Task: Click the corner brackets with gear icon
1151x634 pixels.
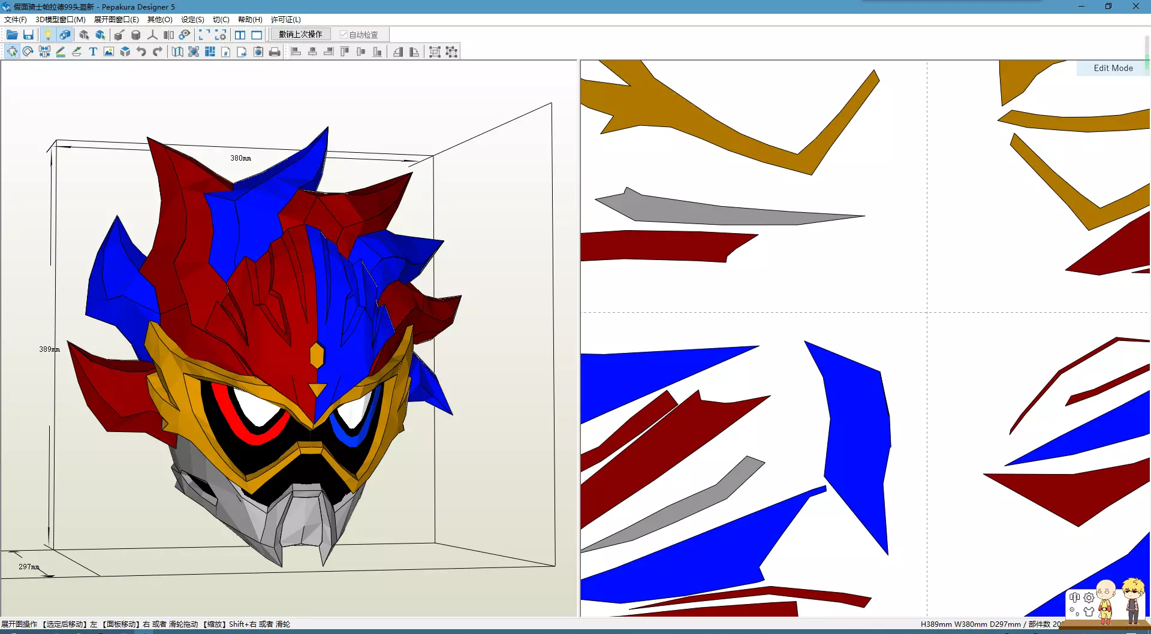Action: coord(221,35)
